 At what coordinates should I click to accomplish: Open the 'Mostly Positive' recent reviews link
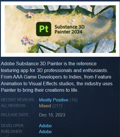click(54, 100)
